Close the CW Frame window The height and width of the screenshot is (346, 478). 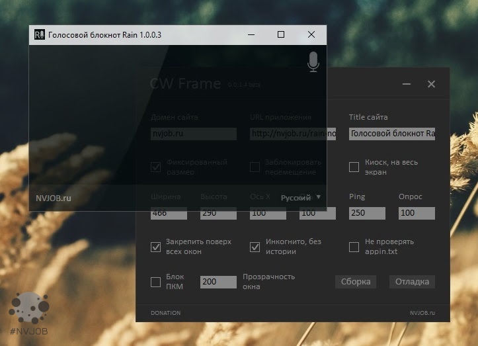(431, 84)
